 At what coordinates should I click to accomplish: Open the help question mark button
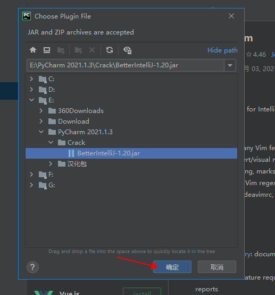click(32, 267)
